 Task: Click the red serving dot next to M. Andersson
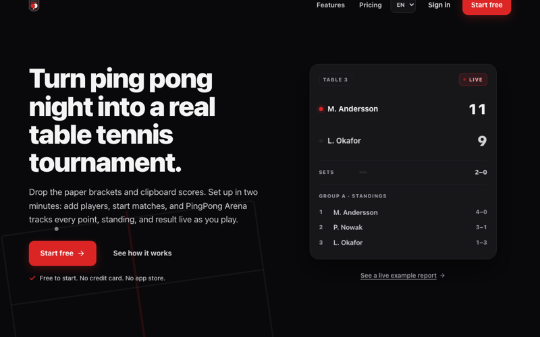[x=321, y=109]
